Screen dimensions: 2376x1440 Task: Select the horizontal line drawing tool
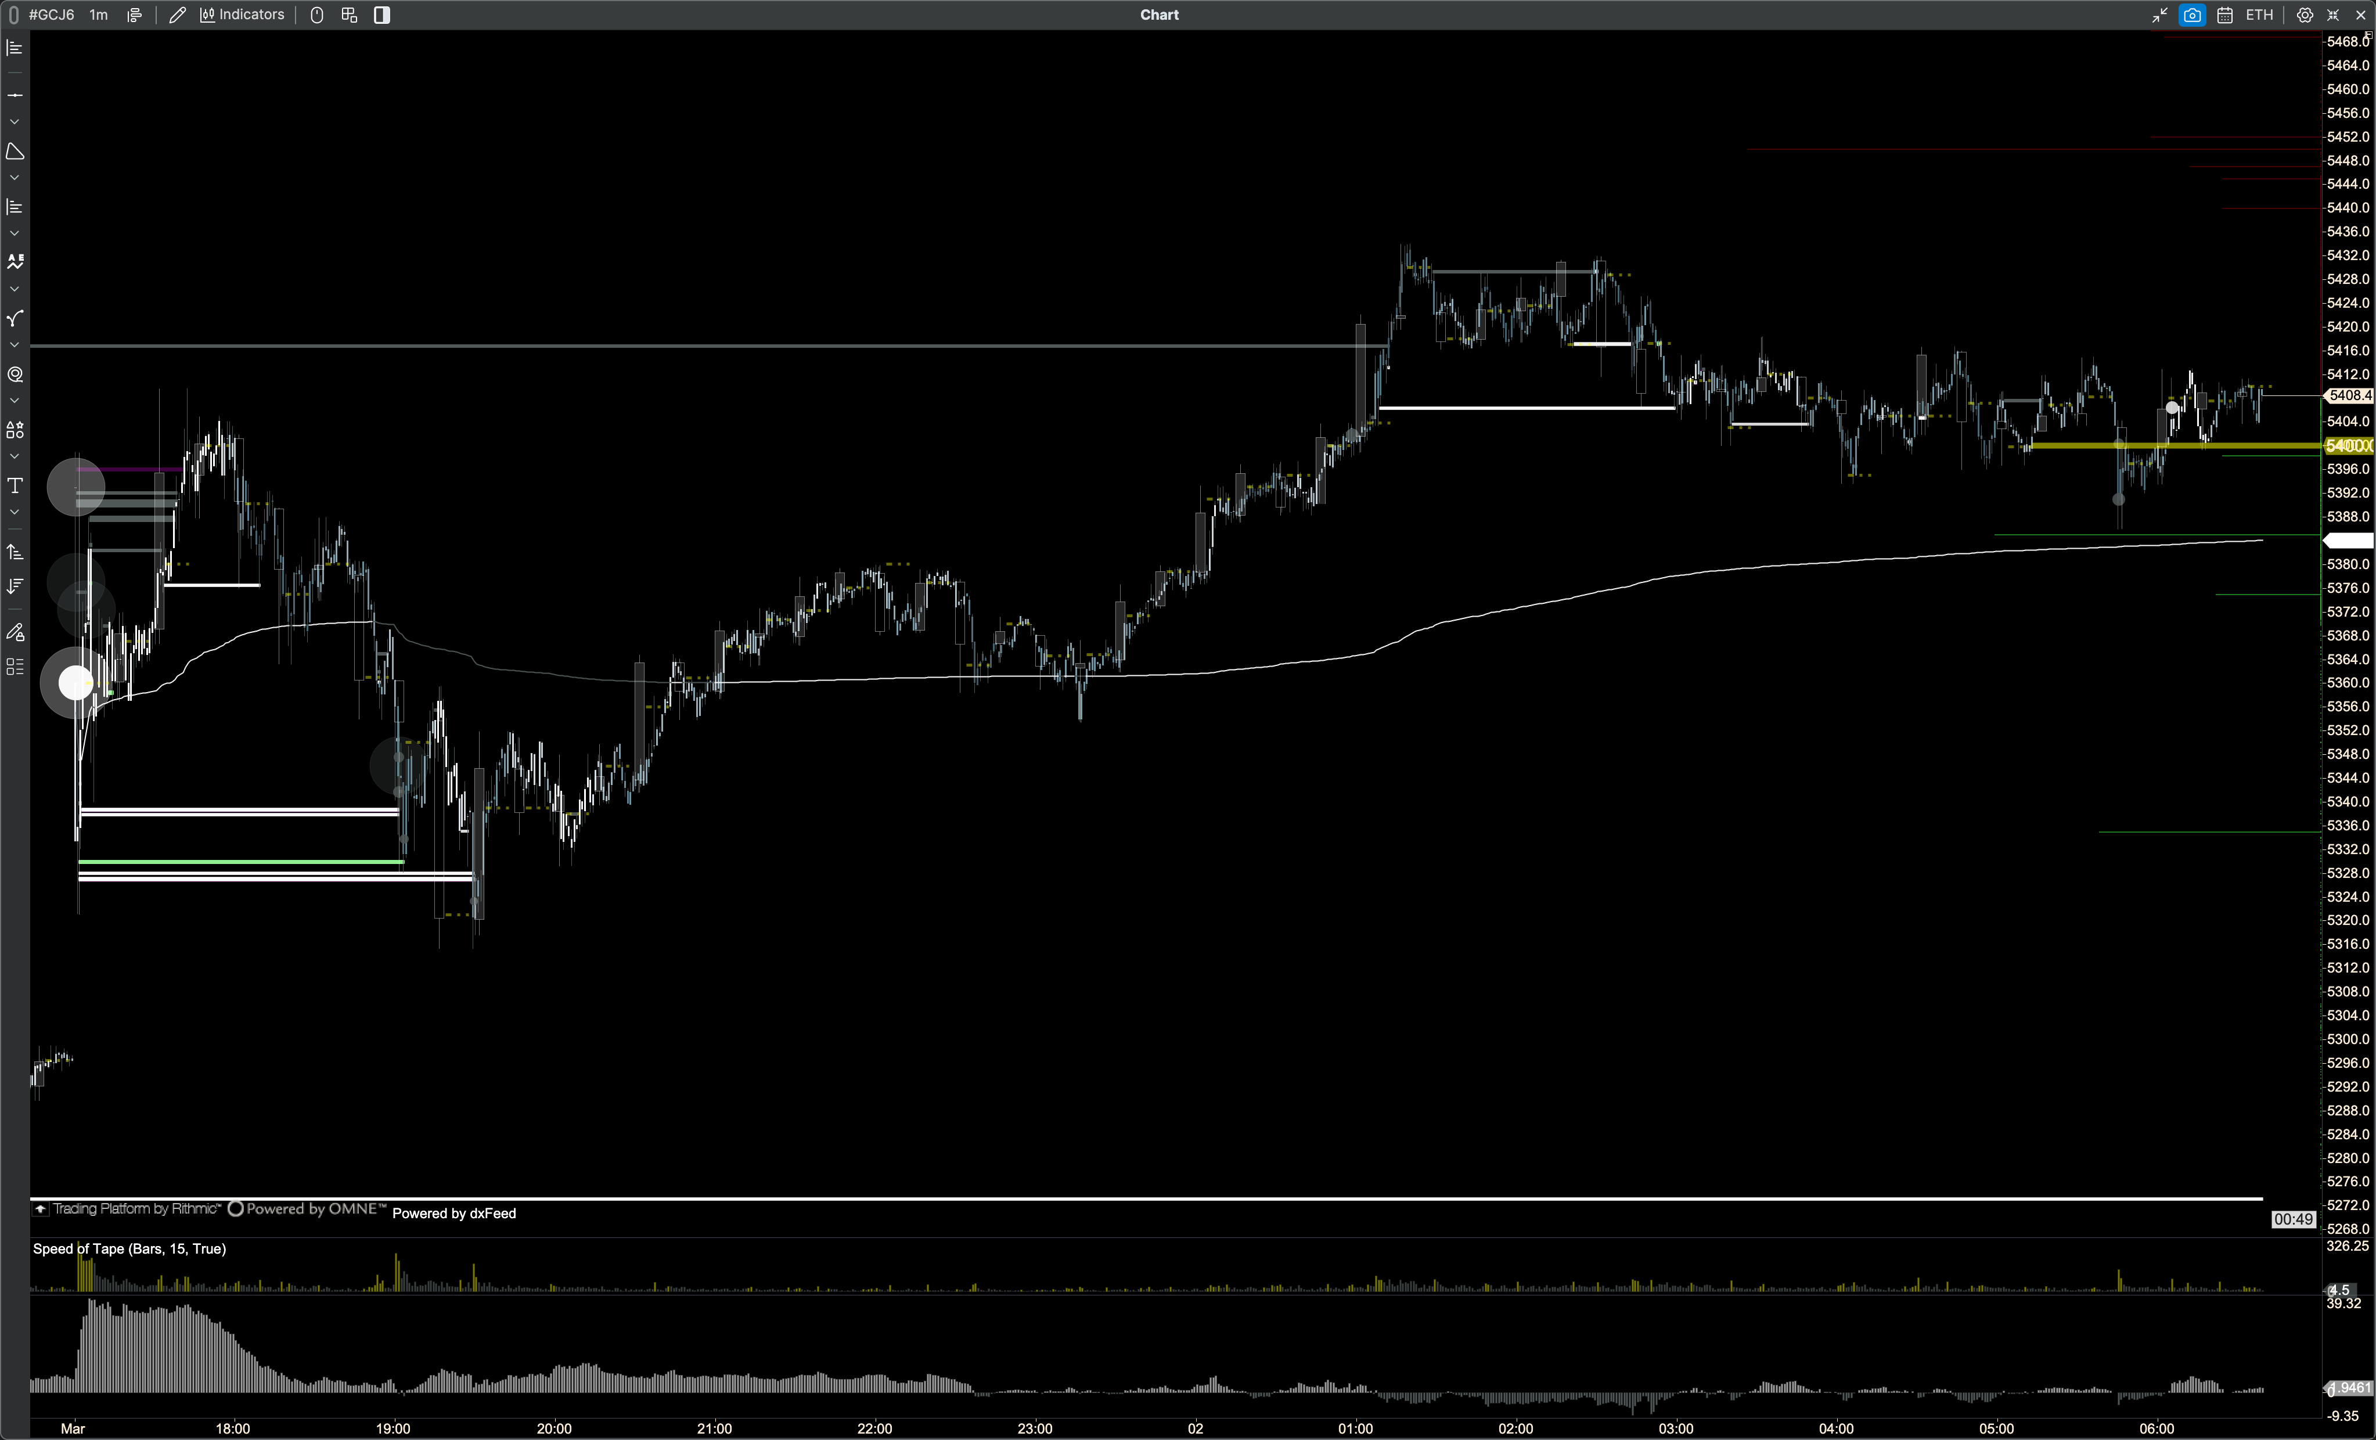pyautogui.click(x=15, y=95)
